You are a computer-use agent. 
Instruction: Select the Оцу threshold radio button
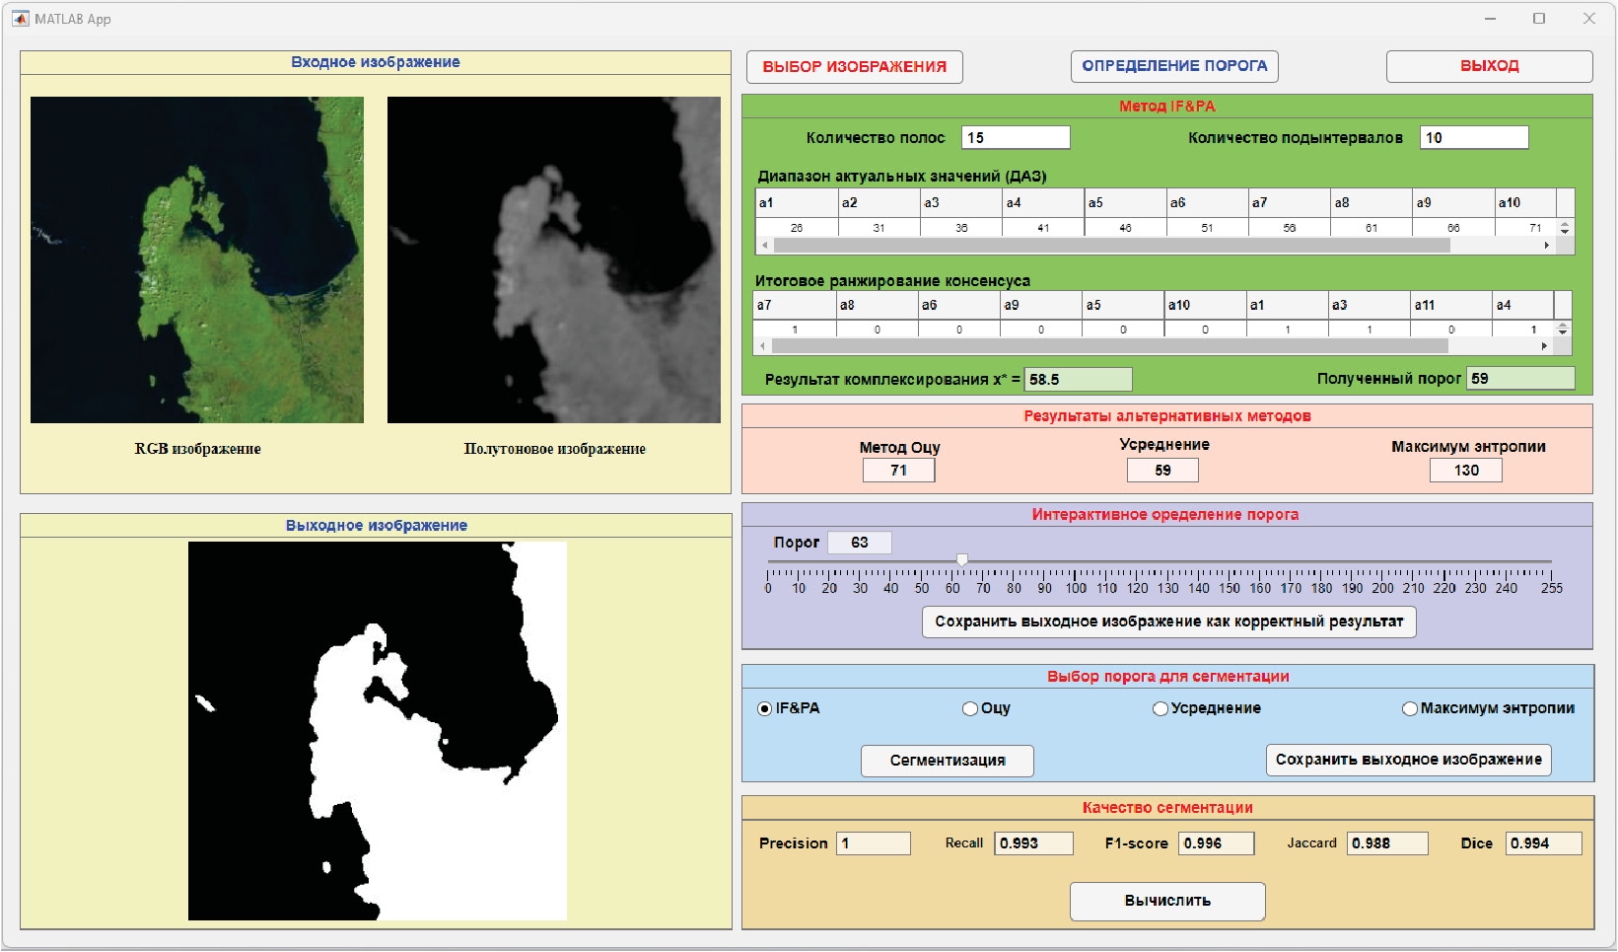pyautogui.click(x=970, y=708)
